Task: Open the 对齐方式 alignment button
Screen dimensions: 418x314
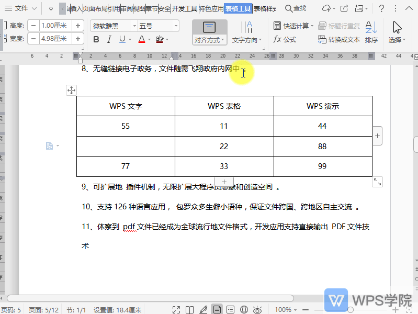Action: [x=210, y=32]
